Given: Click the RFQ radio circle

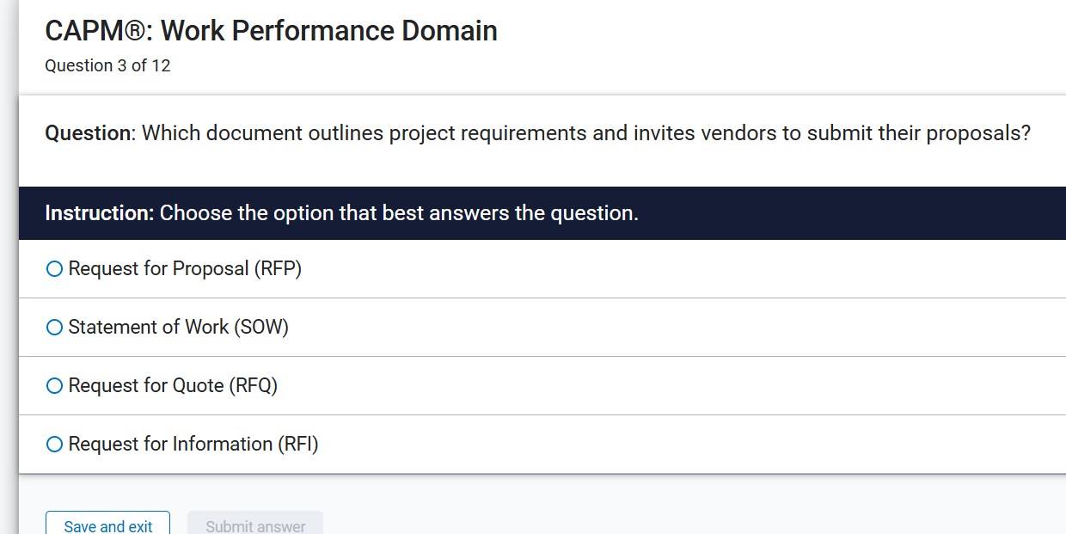Looking at the screenshot, I should pyautogui.click(x=54, y=385).
